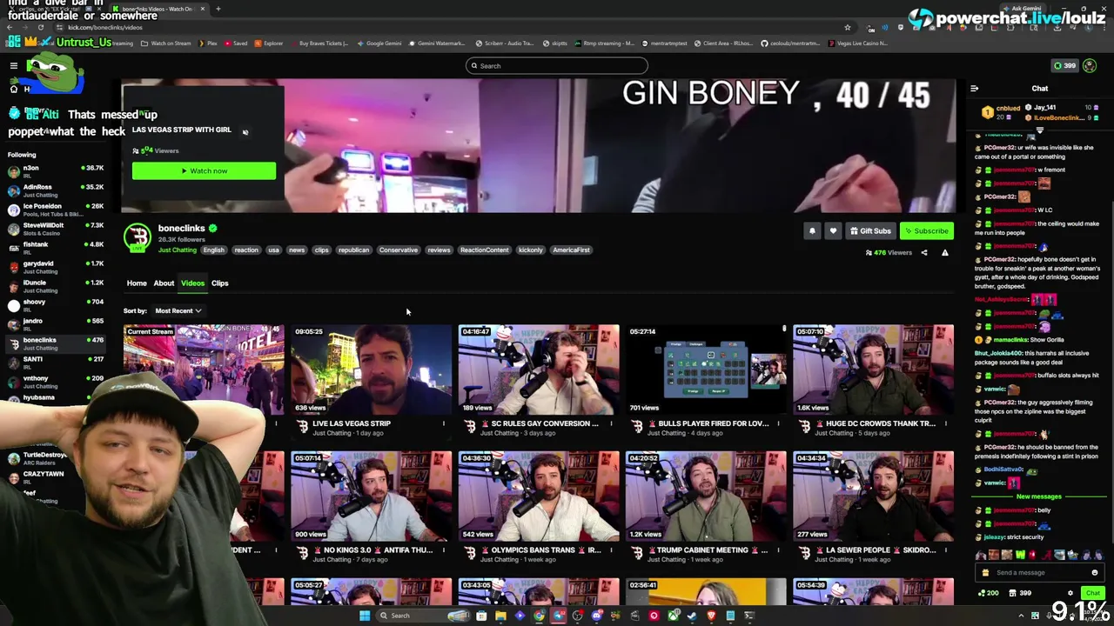The image size is (1114, 626).
Task: Click the Windows Start button
Action: (x=365, y=616)
